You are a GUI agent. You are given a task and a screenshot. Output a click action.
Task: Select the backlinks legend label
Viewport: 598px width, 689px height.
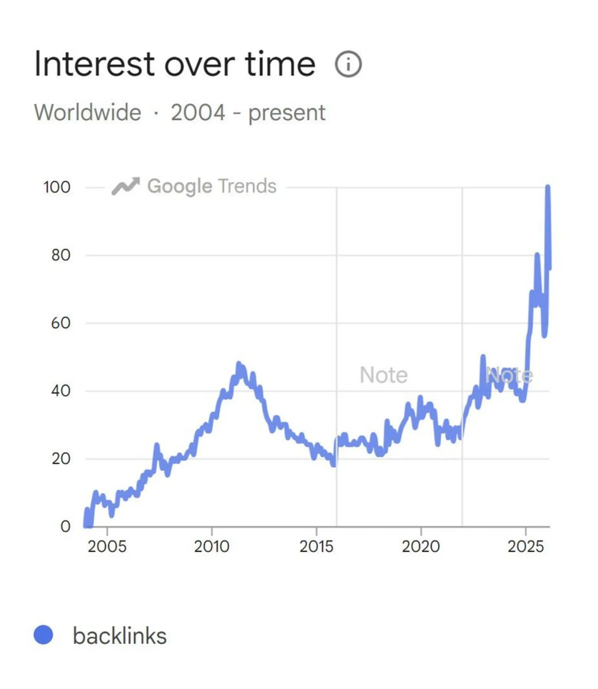tap(120, 636)
